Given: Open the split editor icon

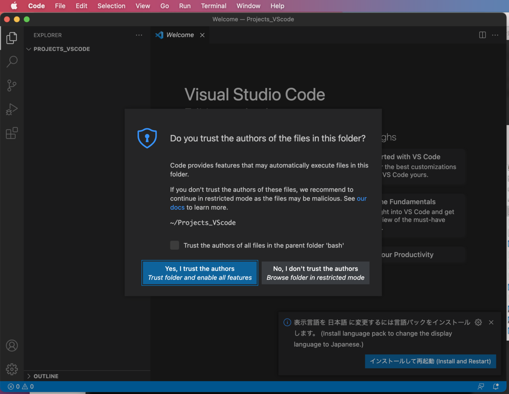Looking at the screenshot, I should click(482, 35).
